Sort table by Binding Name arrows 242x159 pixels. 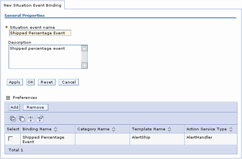[x=55, y=129]
